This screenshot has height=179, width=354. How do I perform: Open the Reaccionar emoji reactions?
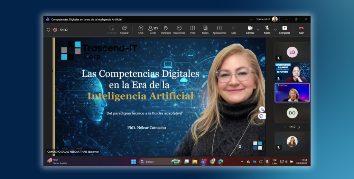179,30
